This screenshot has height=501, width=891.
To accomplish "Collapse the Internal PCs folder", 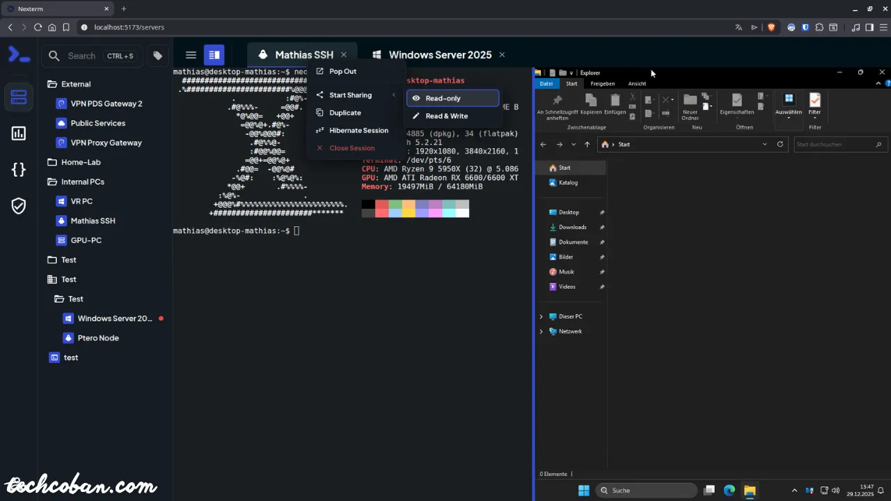I will tap(75, 182).
